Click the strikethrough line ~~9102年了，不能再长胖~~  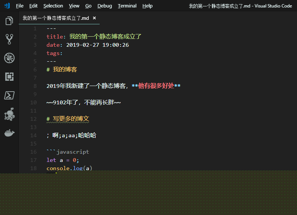(84, 102)
